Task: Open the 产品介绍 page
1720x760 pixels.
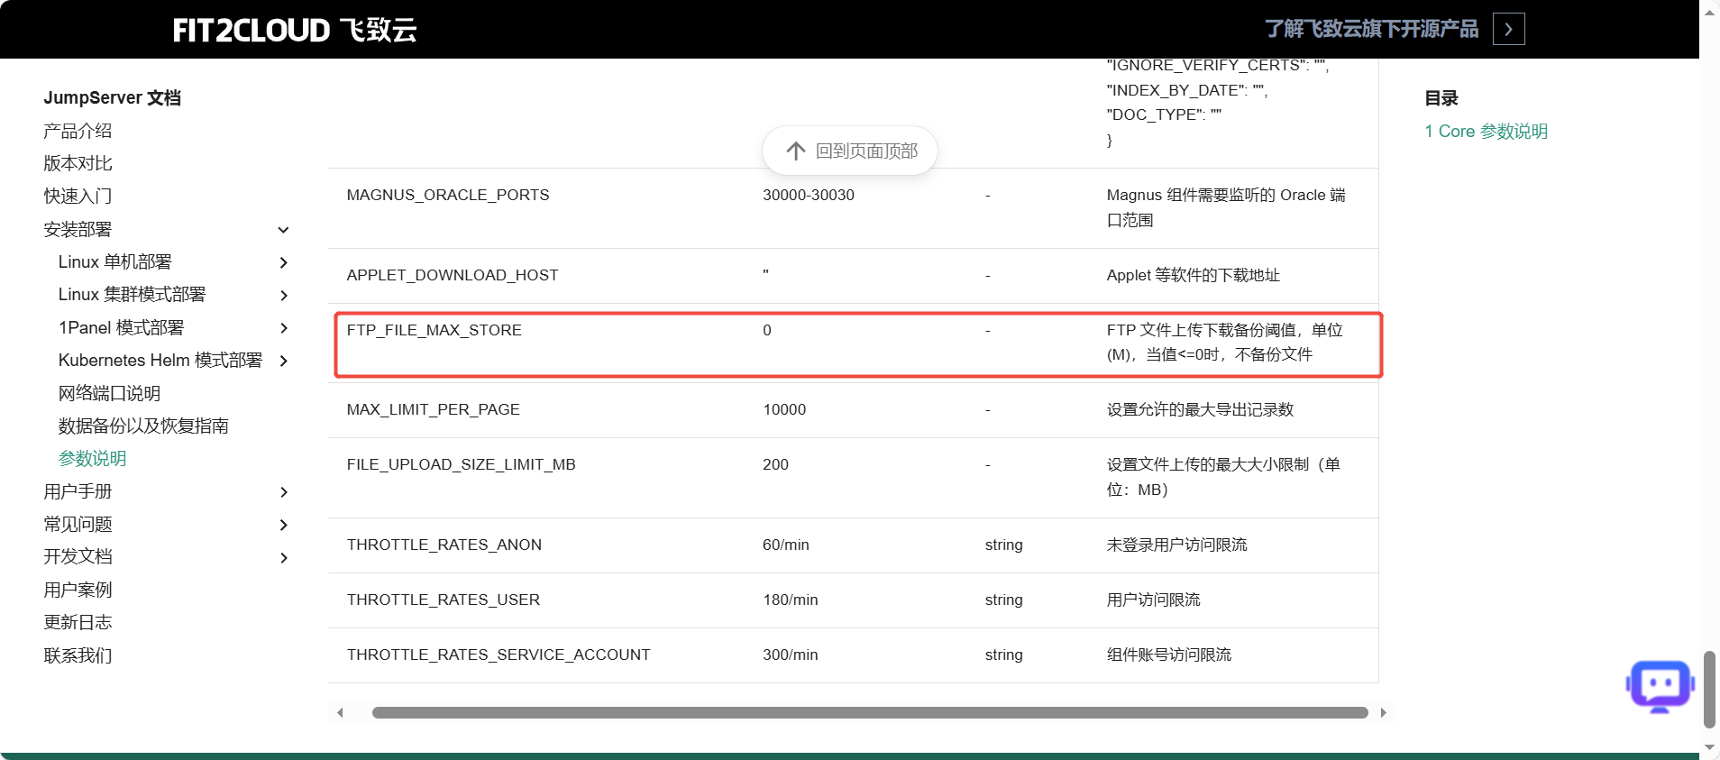Action: pyautogui.click(x=78, y=131)
